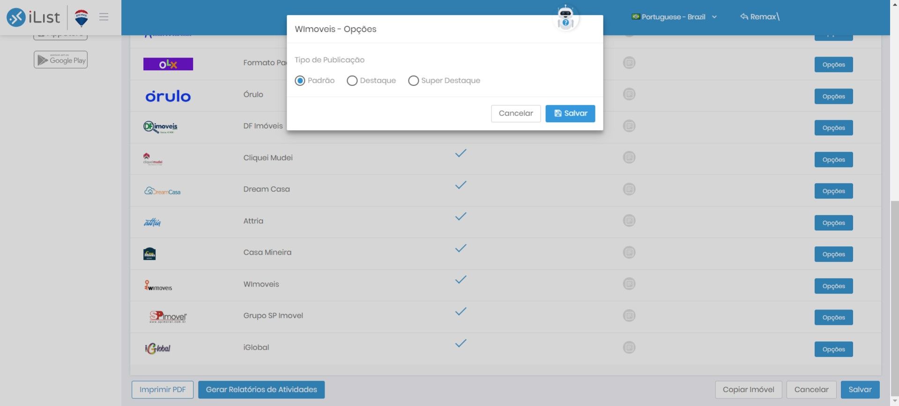Click the Grupo SP Imovel logo
The height and width of the screenshot is (406, 899).
[168, 317]
